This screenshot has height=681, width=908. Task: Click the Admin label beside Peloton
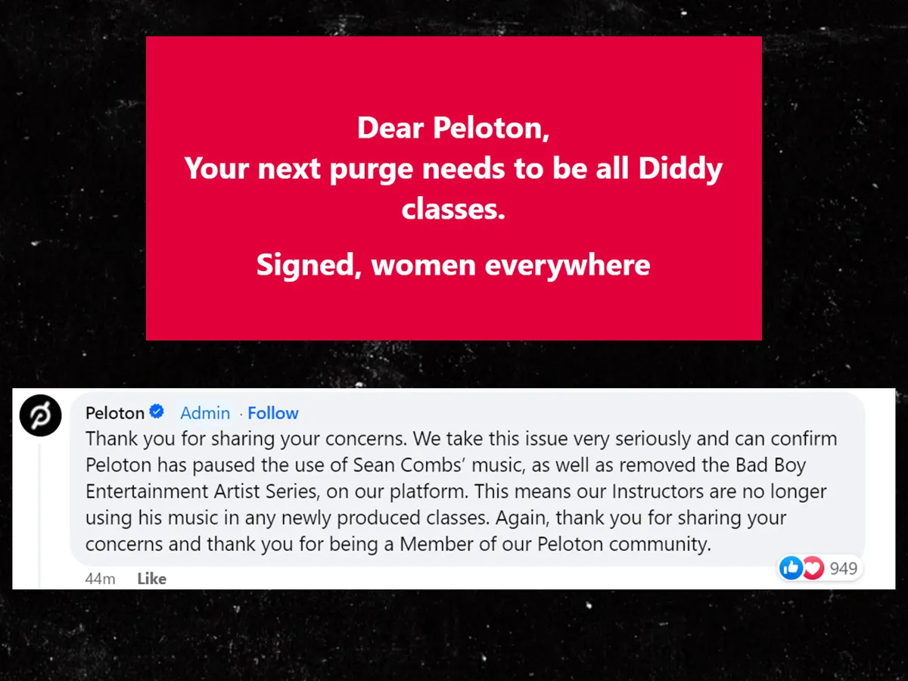point(205,413)
